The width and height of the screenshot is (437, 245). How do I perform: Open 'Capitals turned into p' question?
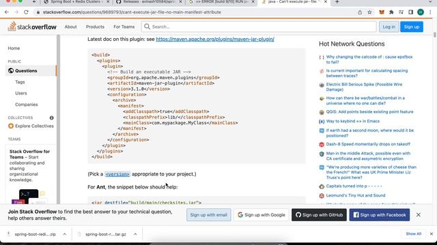[354, 186]
